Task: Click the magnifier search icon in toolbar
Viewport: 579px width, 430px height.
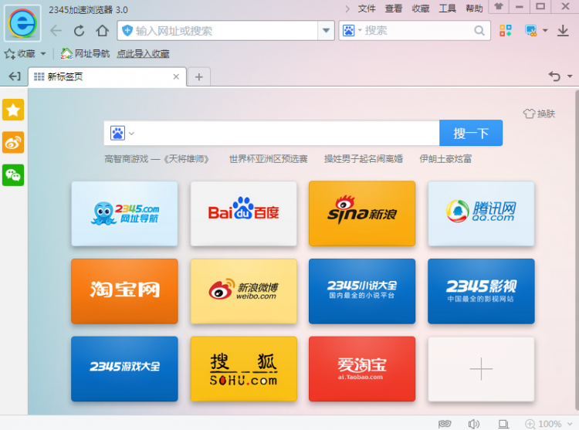Action: [x=479, y=31]
